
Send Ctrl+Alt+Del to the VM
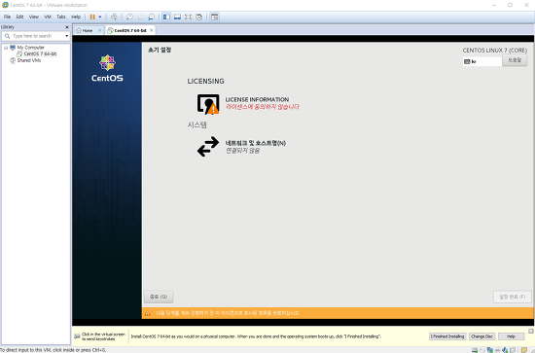click(x=114, y=17)
